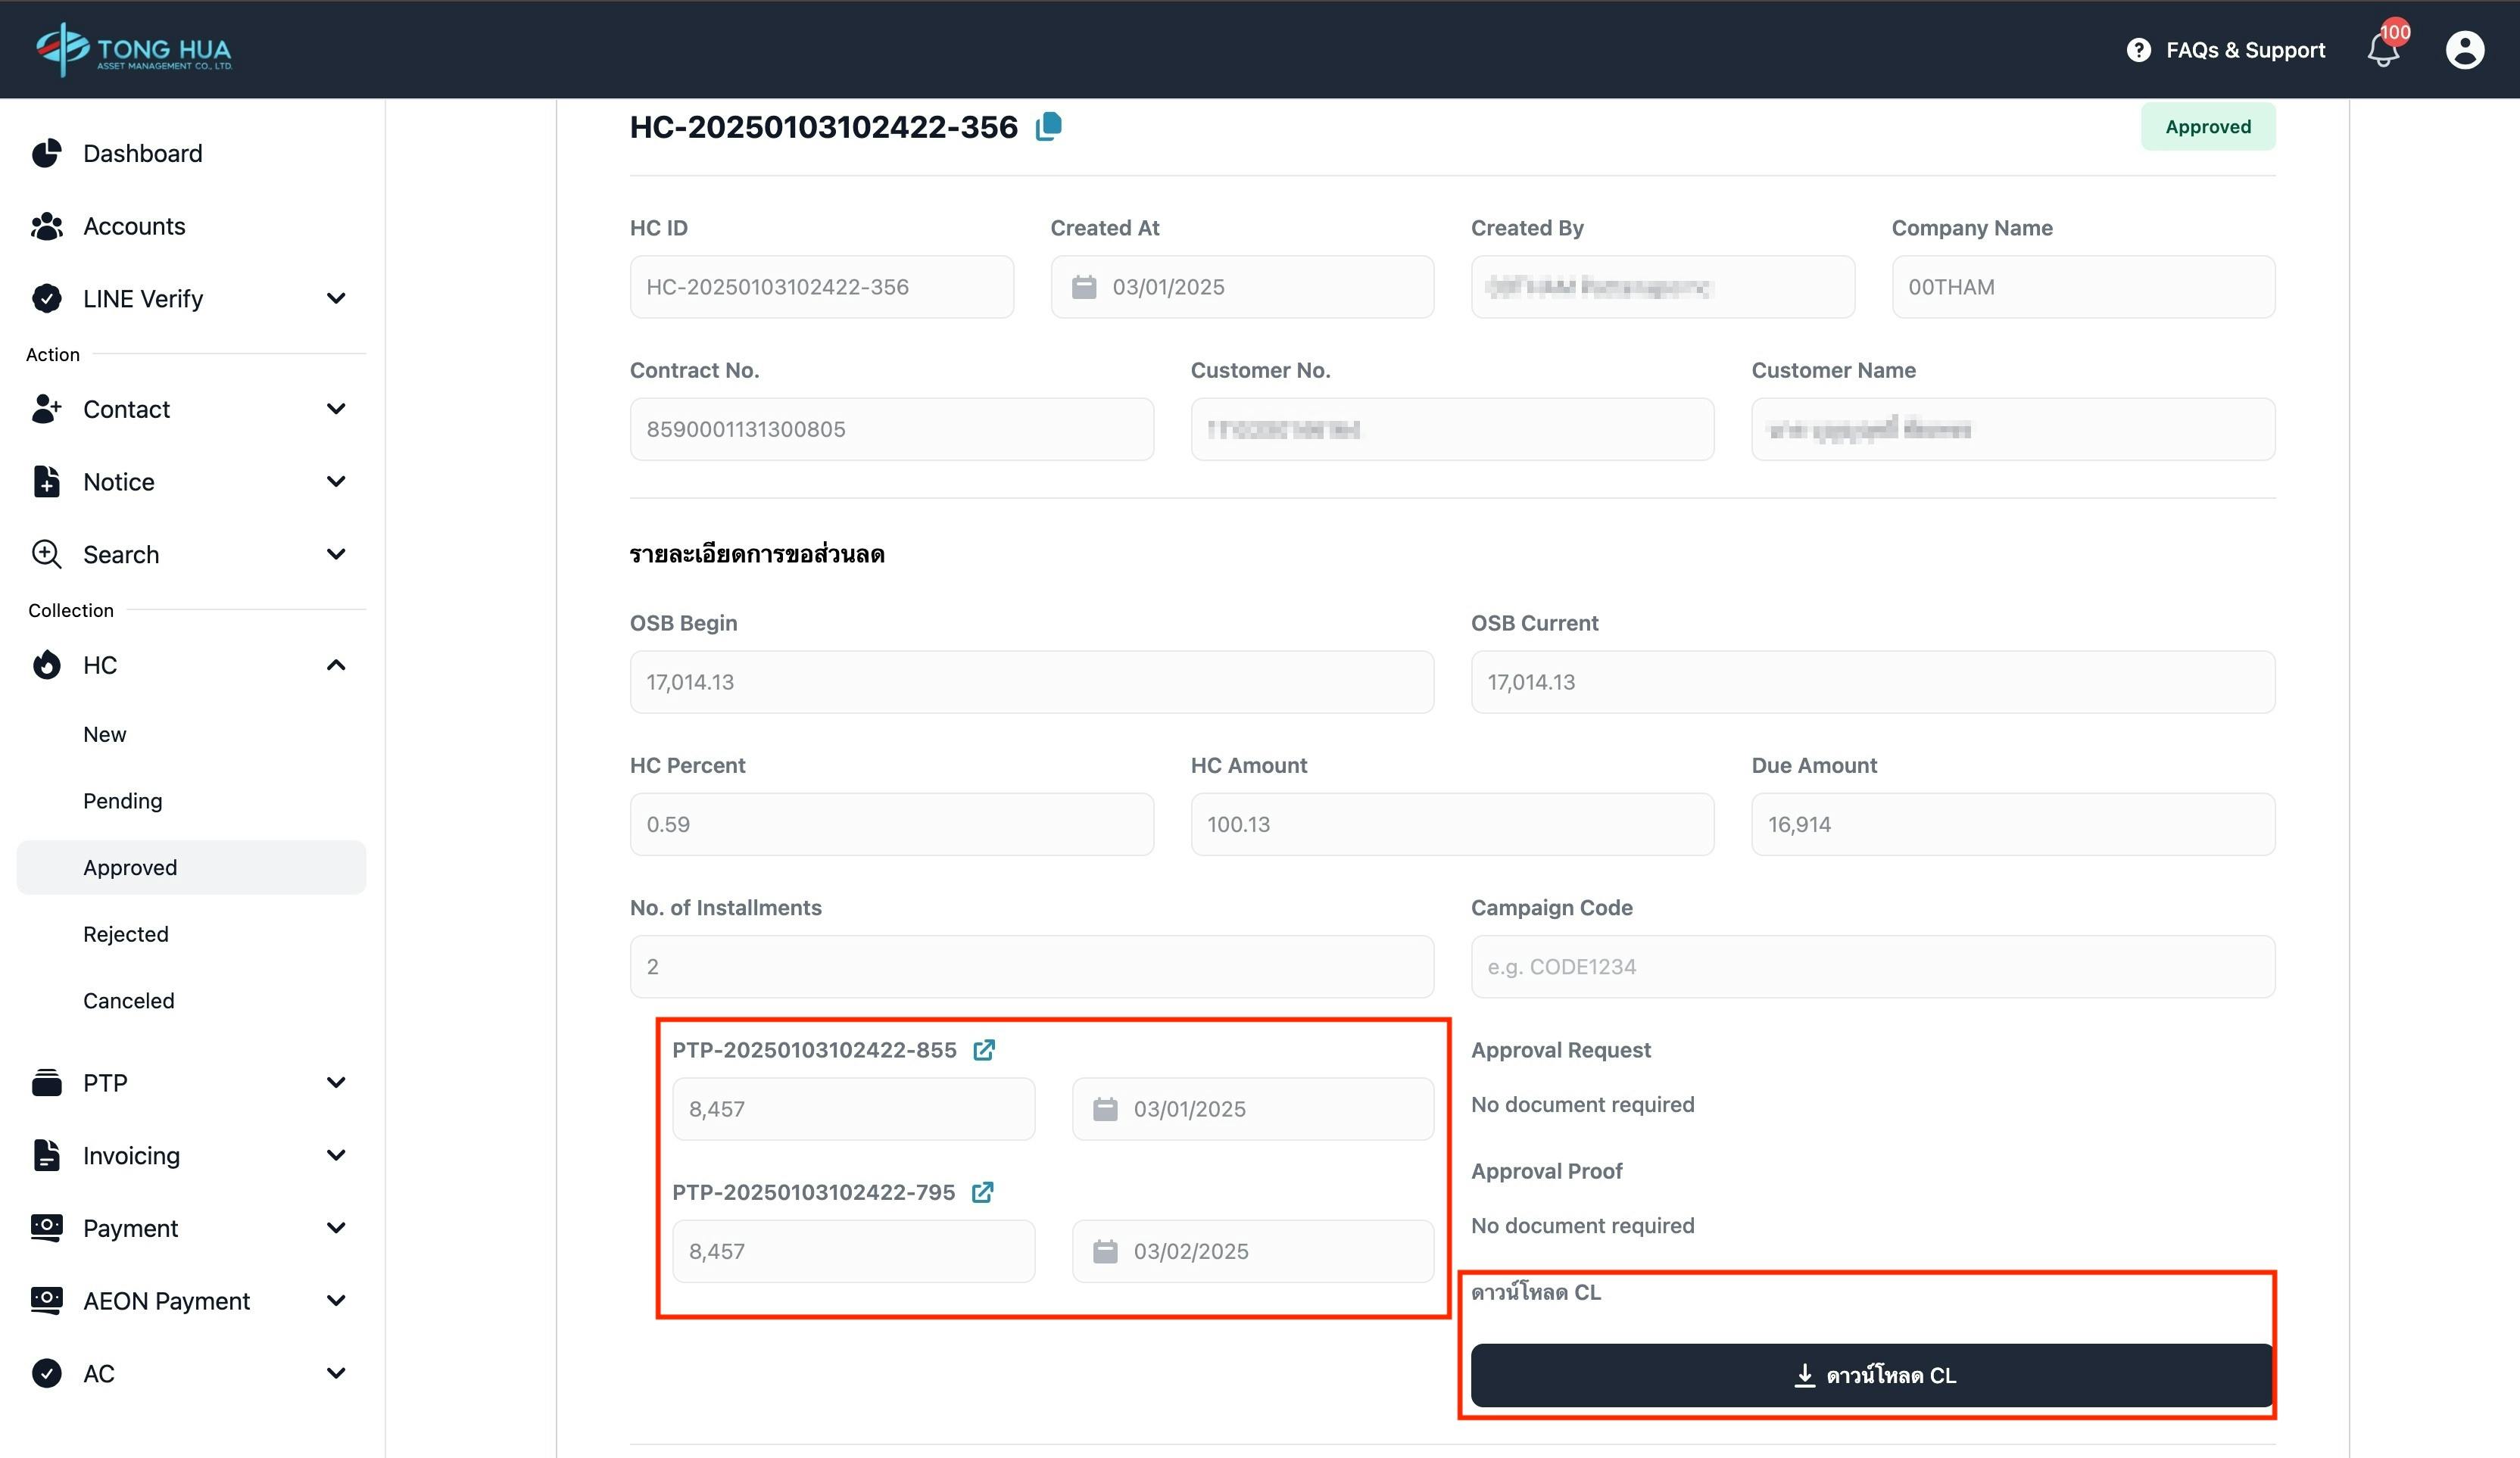Click the Campaign Code input field

(x=1872, y=966)
